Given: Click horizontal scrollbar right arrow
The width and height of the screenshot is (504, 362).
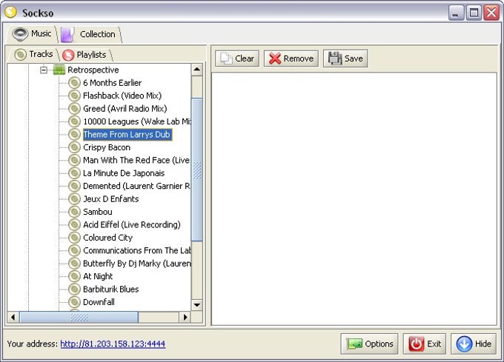Looking at the screenshot, I should point(185,317).
